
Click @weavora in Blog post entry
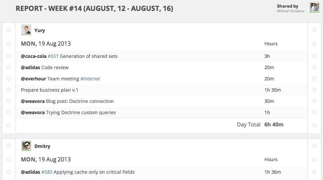click(32, 101)
